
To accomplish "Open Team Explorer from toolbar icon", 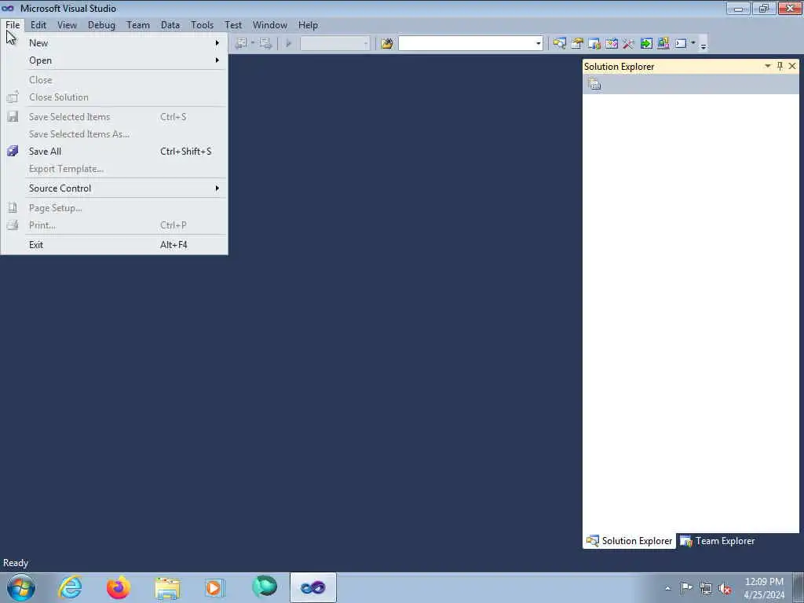I will (594, 44).
